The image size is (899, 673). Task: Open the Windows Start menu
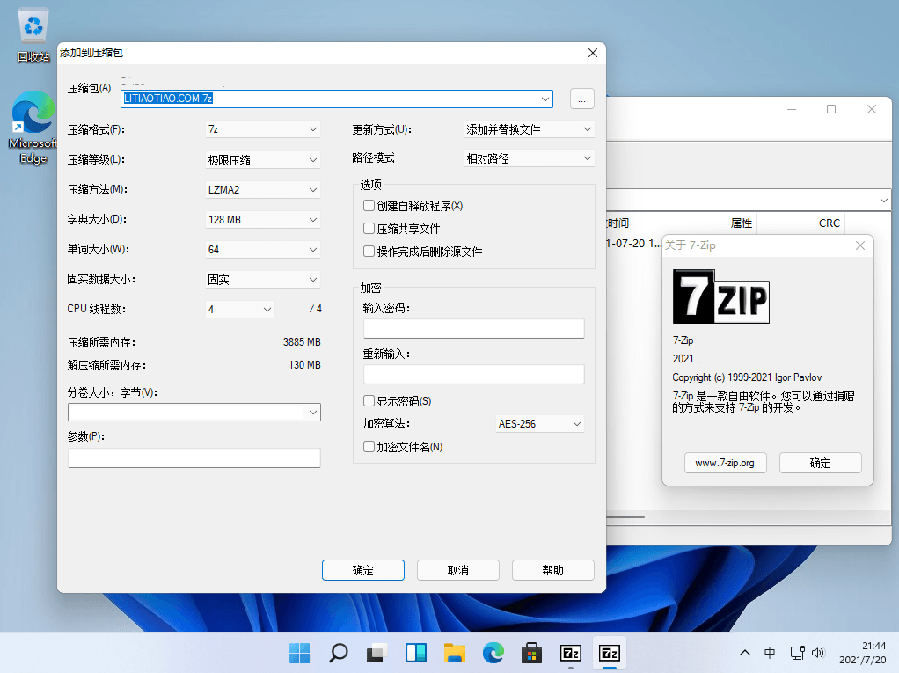[299, 653]
